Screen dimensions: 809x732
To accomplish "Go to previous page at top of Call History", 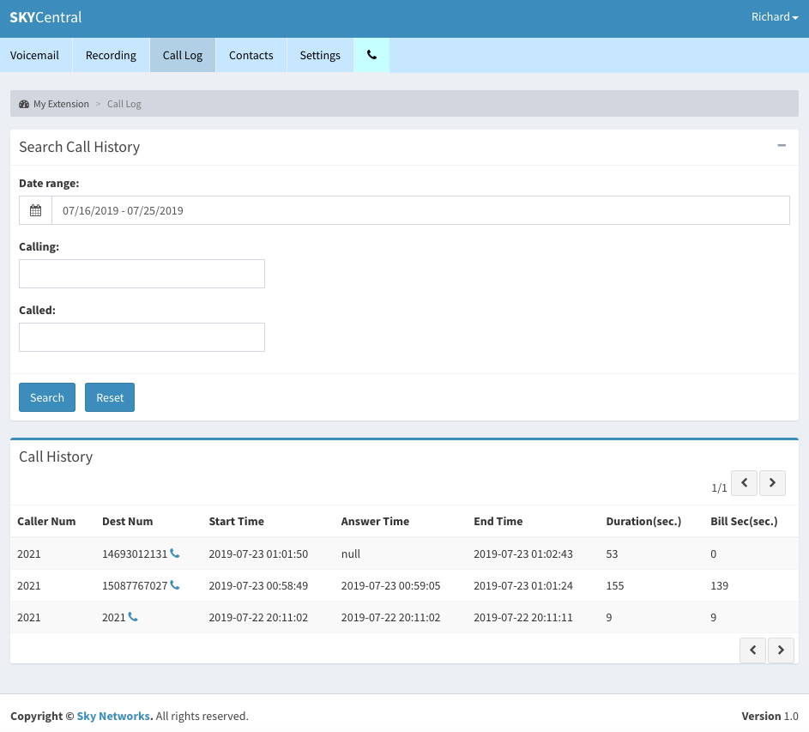I will point(744,482).
